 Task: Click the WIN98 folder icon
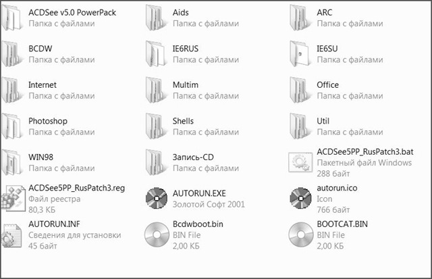pyautogui.click(x=12, y=162)
